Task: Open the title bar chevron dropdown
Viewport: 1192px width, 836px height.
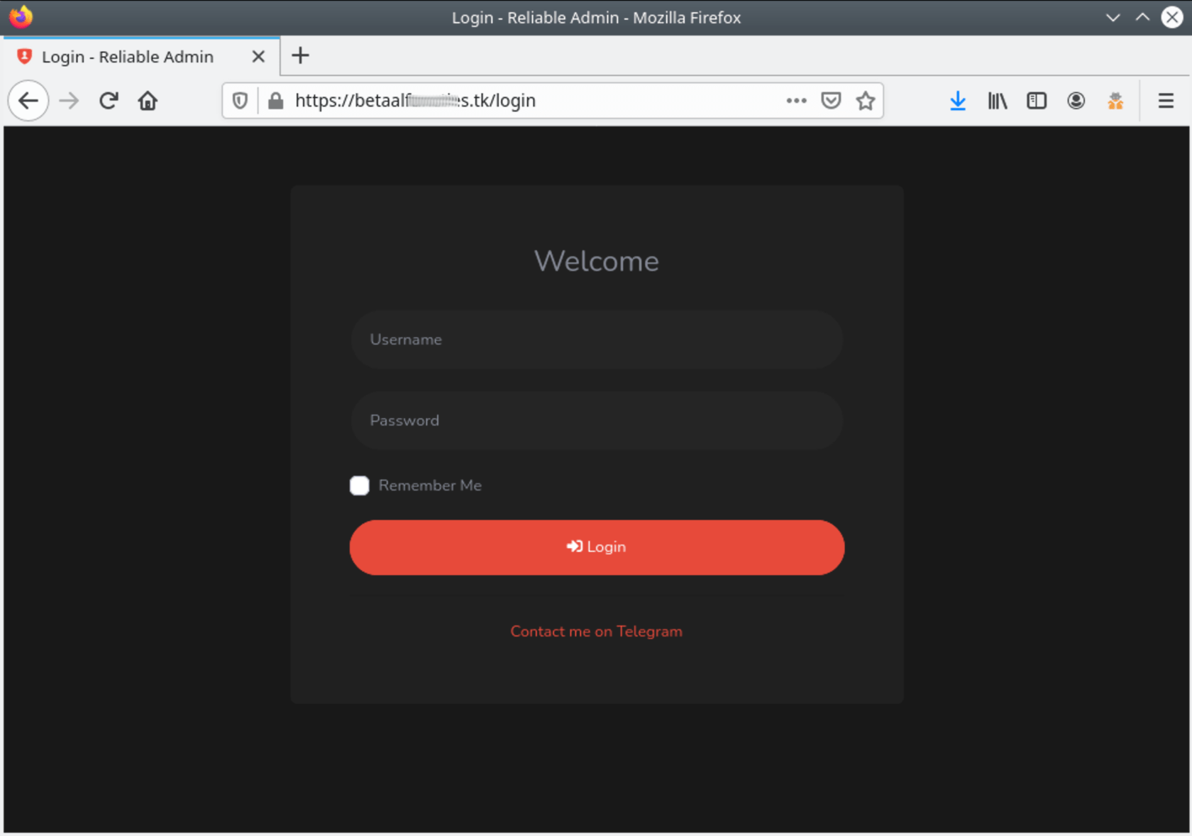Action: (1111, 17)
